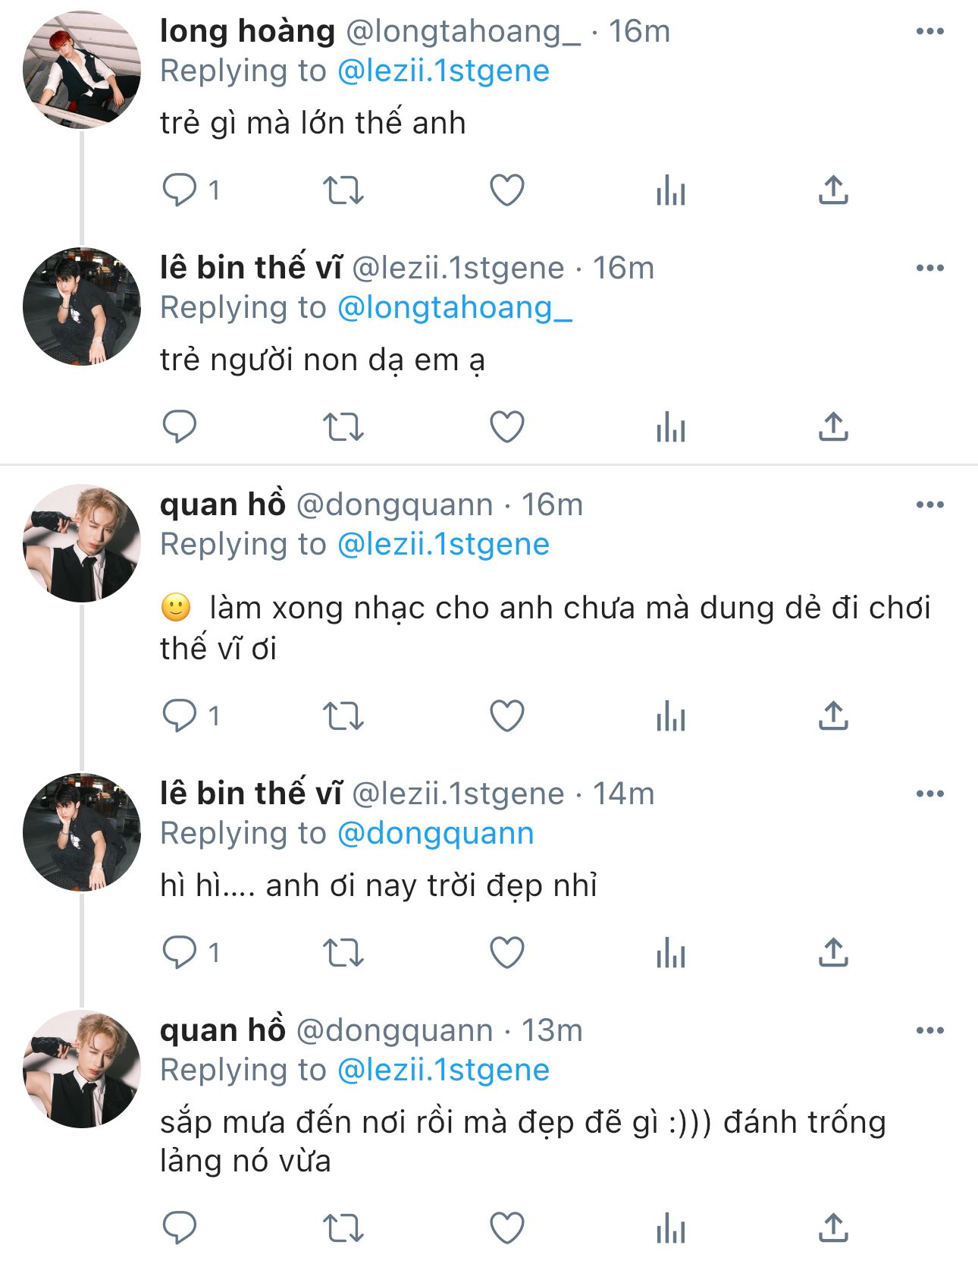978x1264 pixels.
Task: Share long hoàng's tweet
Action: click(833, 190)
